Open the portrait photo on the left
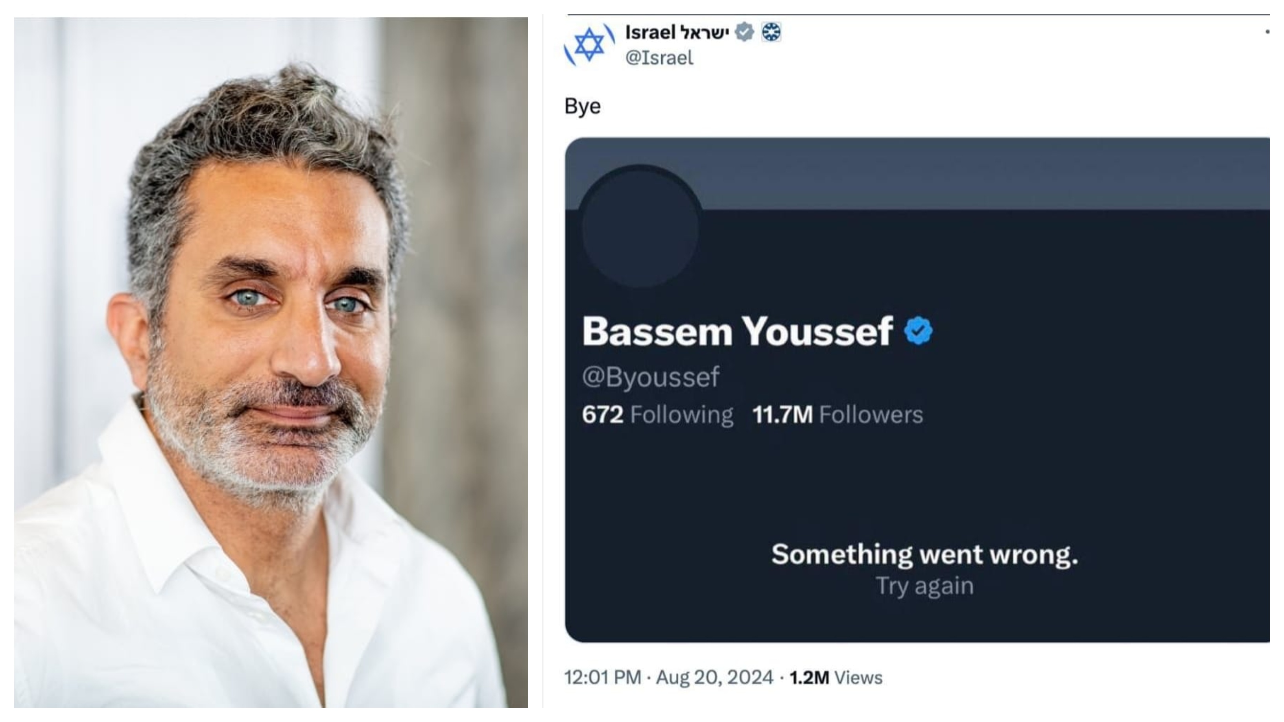The width and height of the screenshot is (1284, 722). coord(271,362)
